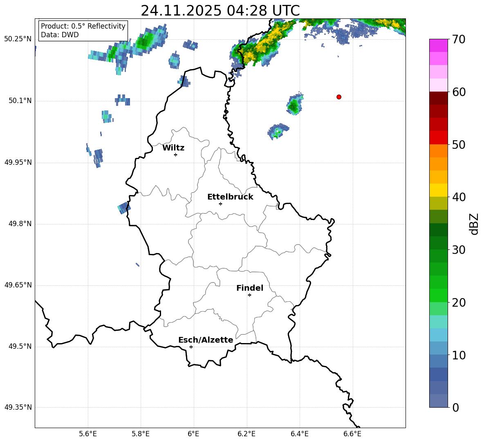Click the 49.35°N latitude tick label
Viewport: 484px width, 442px height.
click(x=18, y=407)
